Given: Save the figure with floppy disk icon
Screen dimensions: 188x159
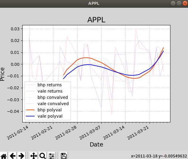Looking at the screenshot, I should click(64, 156).
